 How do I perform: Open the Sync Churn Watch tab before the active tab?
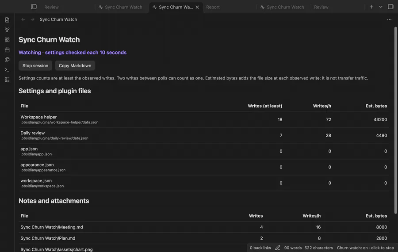click(x=123, y=7)
